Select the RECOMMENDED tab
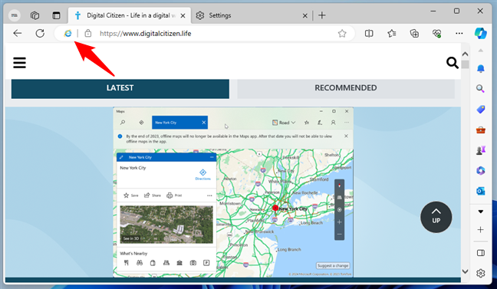 pyautogui.click(x=346, y=88)
